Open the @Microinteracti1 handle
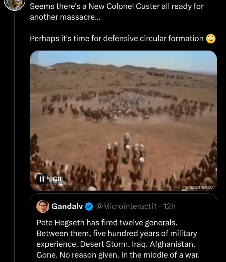The height and width of the screenshot is (262, 226). point(126,206)
